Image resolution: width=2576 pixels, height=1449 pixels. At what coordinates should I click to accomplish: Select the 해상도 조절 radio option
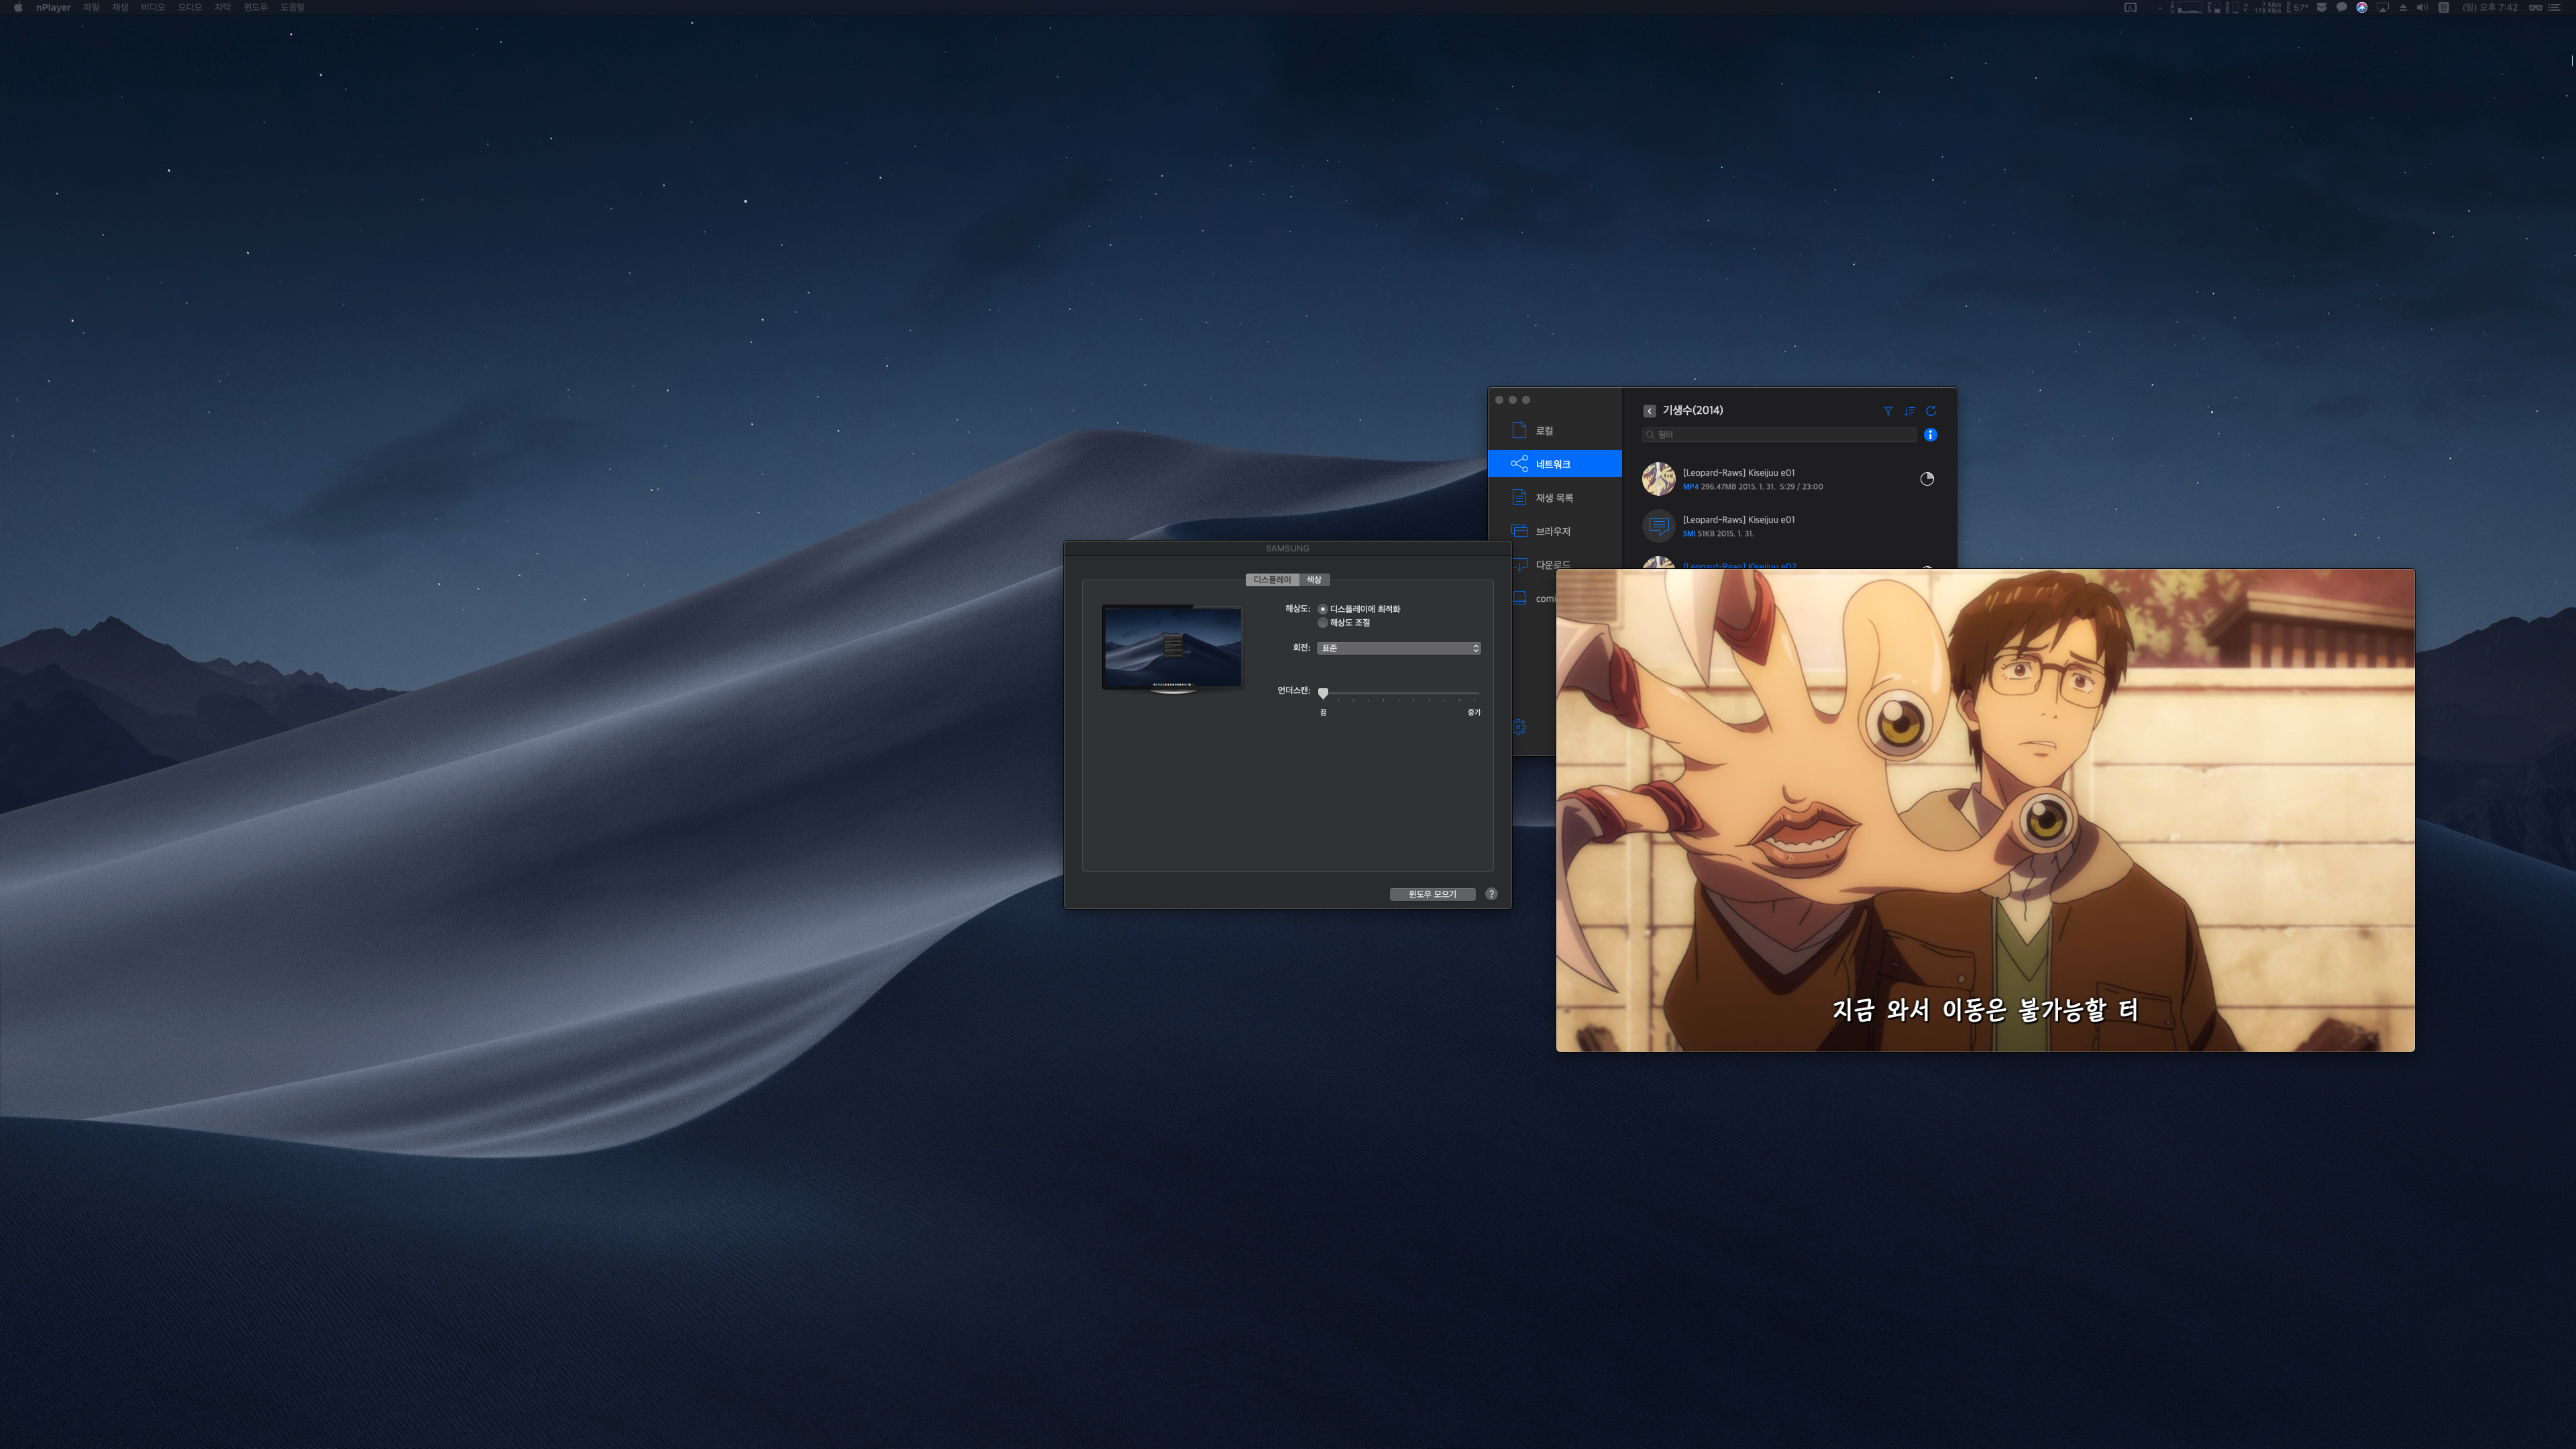point(1323,623)
